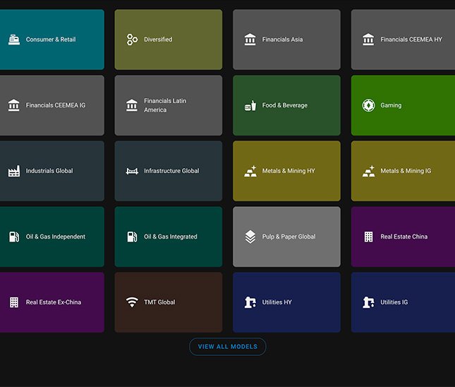Click the stacked layers icon on Pulp & Paper Global
Image resolution: width=455 pixels, height=387 pixels.
click(x=250, y=237)
